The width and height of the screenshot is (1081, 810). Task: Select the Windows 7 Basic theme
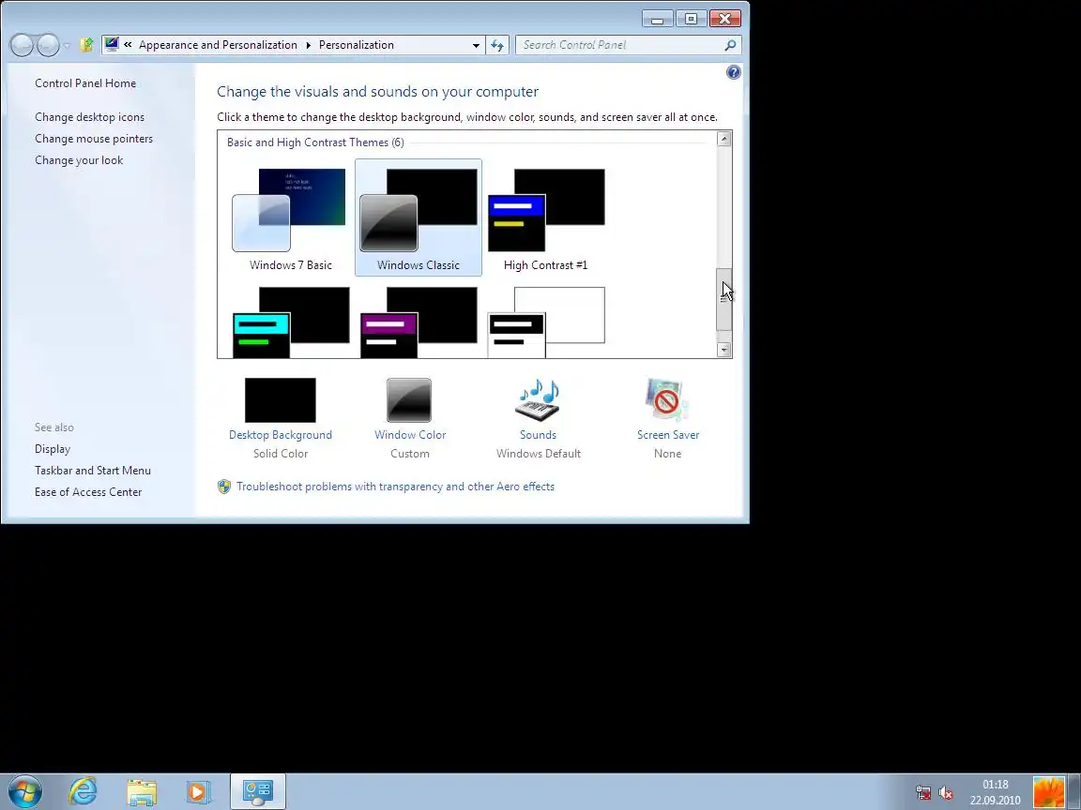pyautogui.click(x=290, y=217)
